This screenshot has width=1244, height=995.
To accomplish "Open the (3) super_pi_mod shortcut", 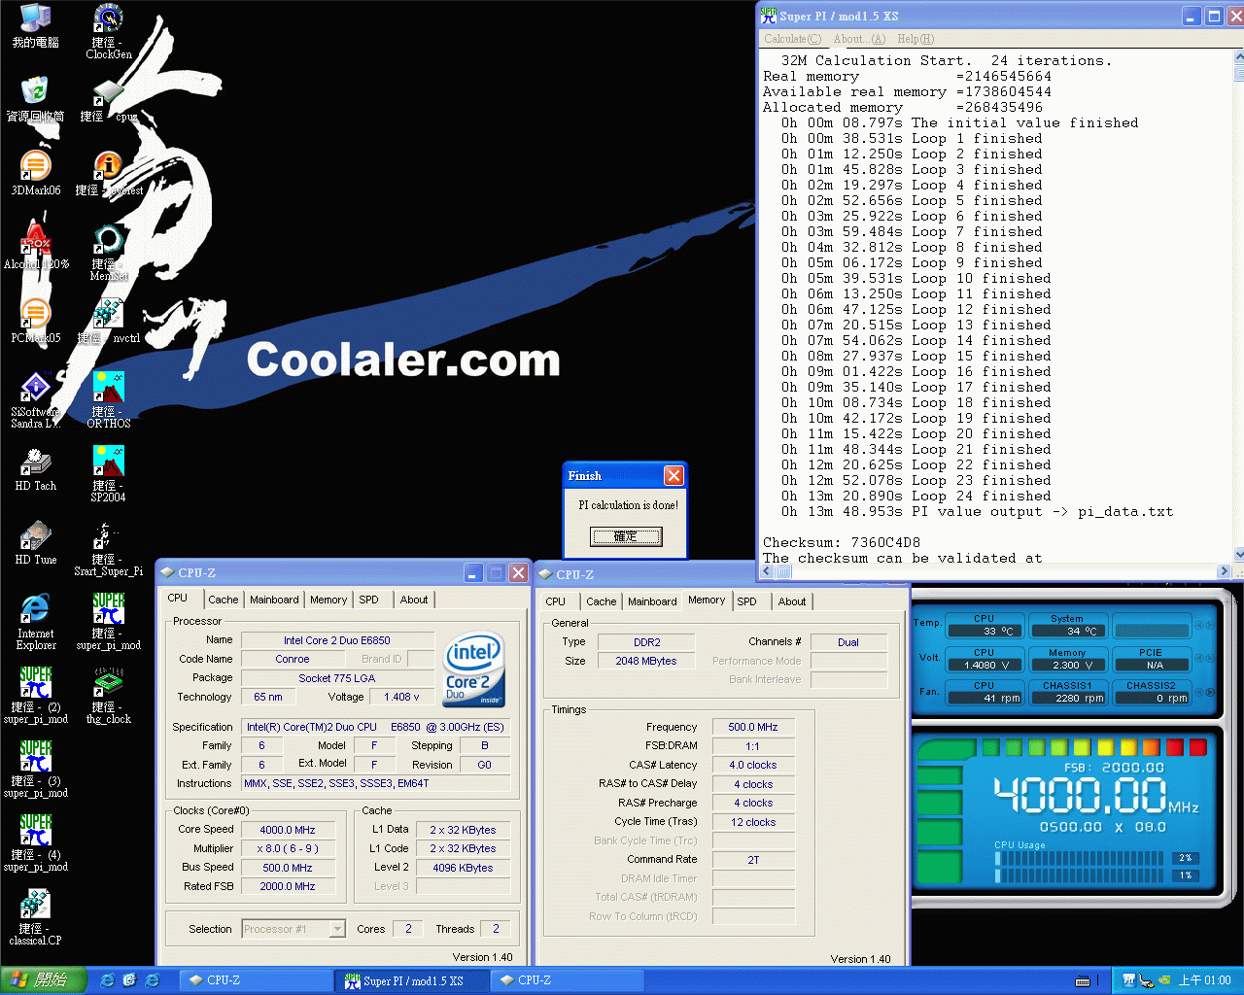I will coord(36,770).
